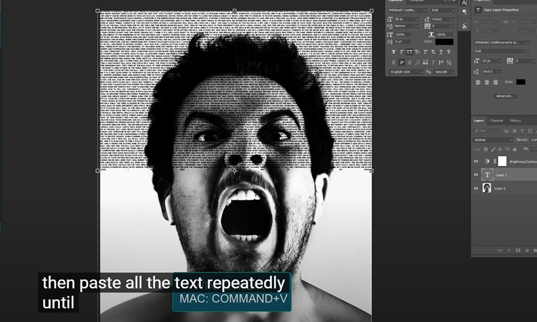Click vertical scale 100% field
Image resolution: width=537 pixels, height=322 pixels.
pos(403,34)
